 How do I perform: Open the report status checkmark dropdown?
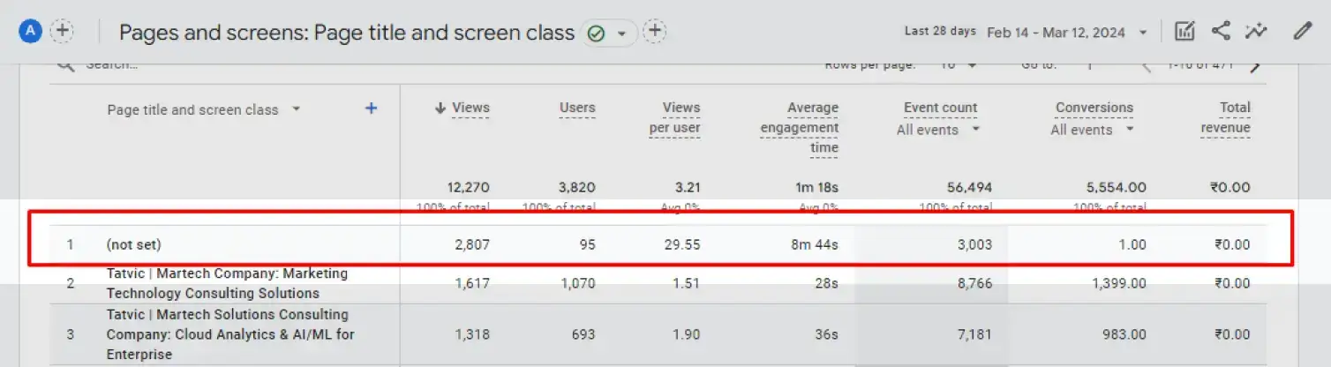coord(609,34)
